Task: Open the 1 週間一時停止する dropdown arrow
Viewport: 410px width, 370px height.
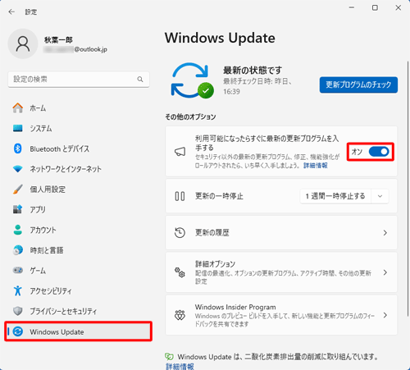Action: (x=380, y=196)
